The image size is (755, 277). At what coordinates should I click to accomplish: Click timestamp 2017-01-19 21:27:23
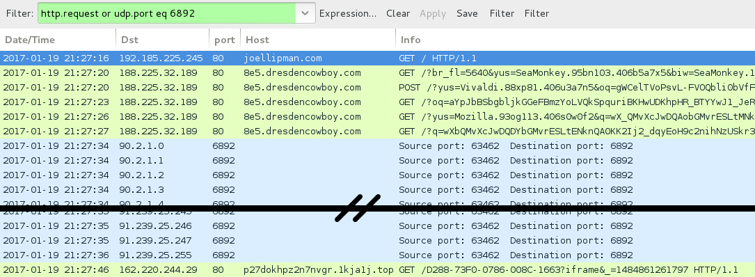56,102
